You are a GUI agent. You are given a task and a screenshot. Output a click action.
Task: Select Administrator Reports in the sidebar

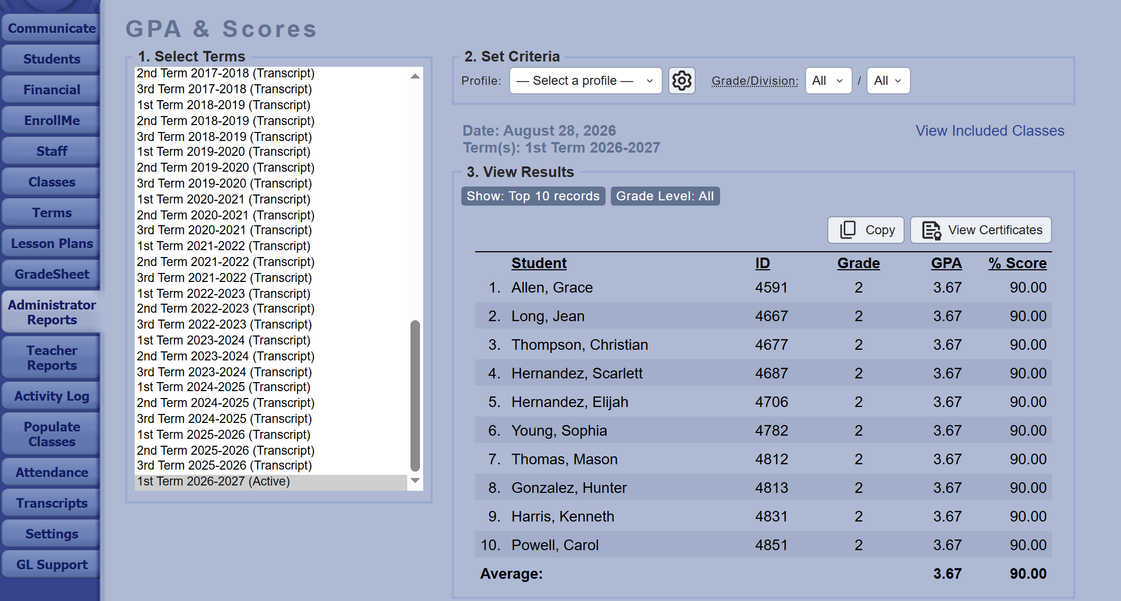[51, 312]
